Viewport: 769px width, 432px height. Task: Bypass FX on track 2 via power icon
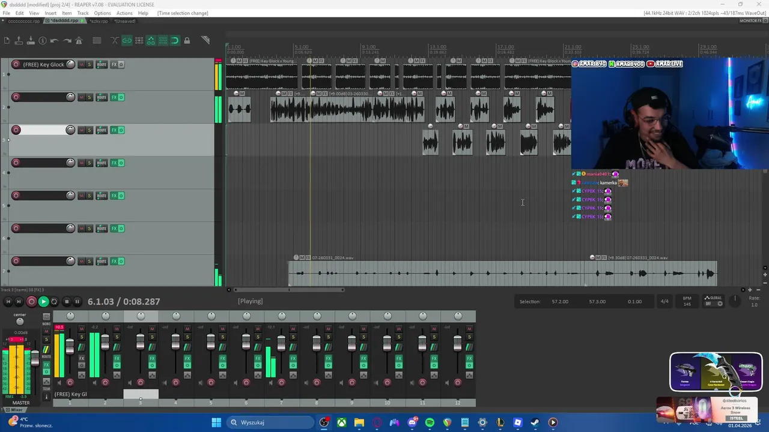pos(121,97)
